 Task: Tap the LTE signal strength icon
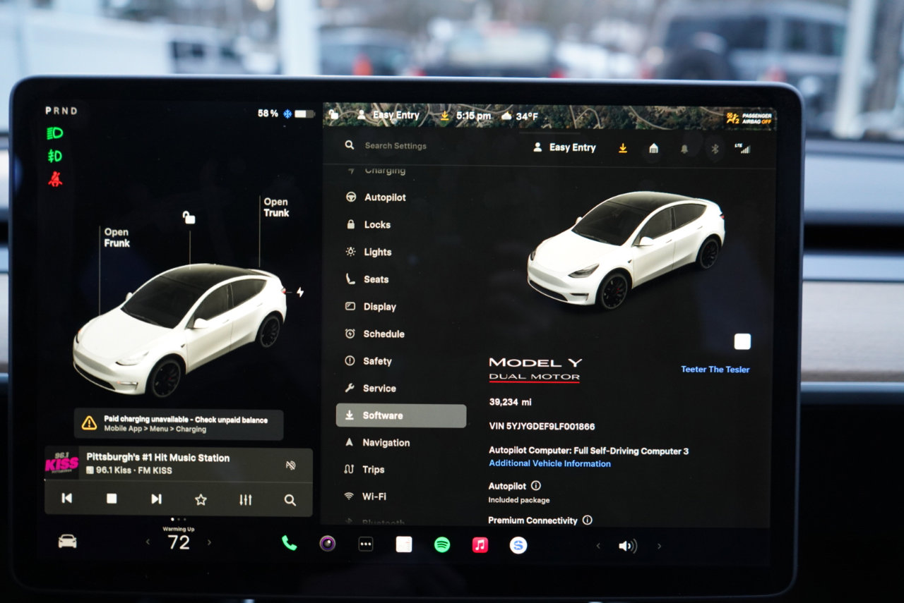point(744,149)
